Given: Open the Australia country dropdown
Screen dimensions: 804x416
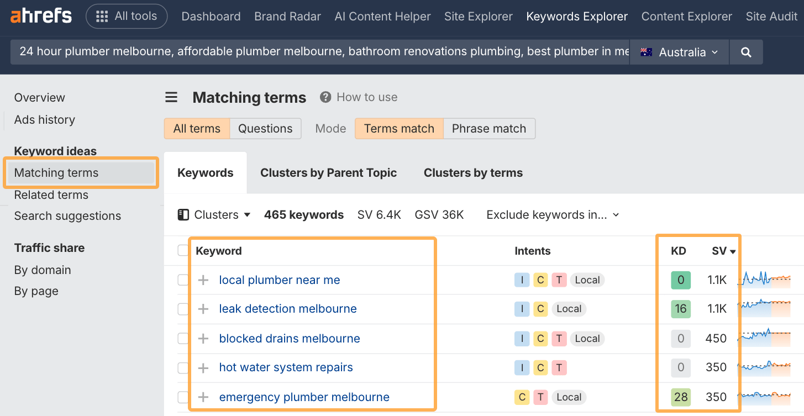Looking at the screenshot, I should [x=679, y=52].
